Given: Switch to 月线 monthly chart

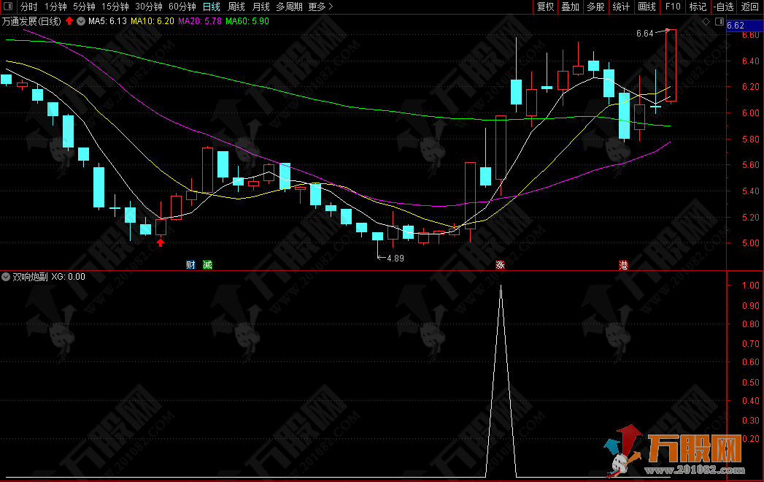Looking at the screenshot, I should (x=261, y=7).
